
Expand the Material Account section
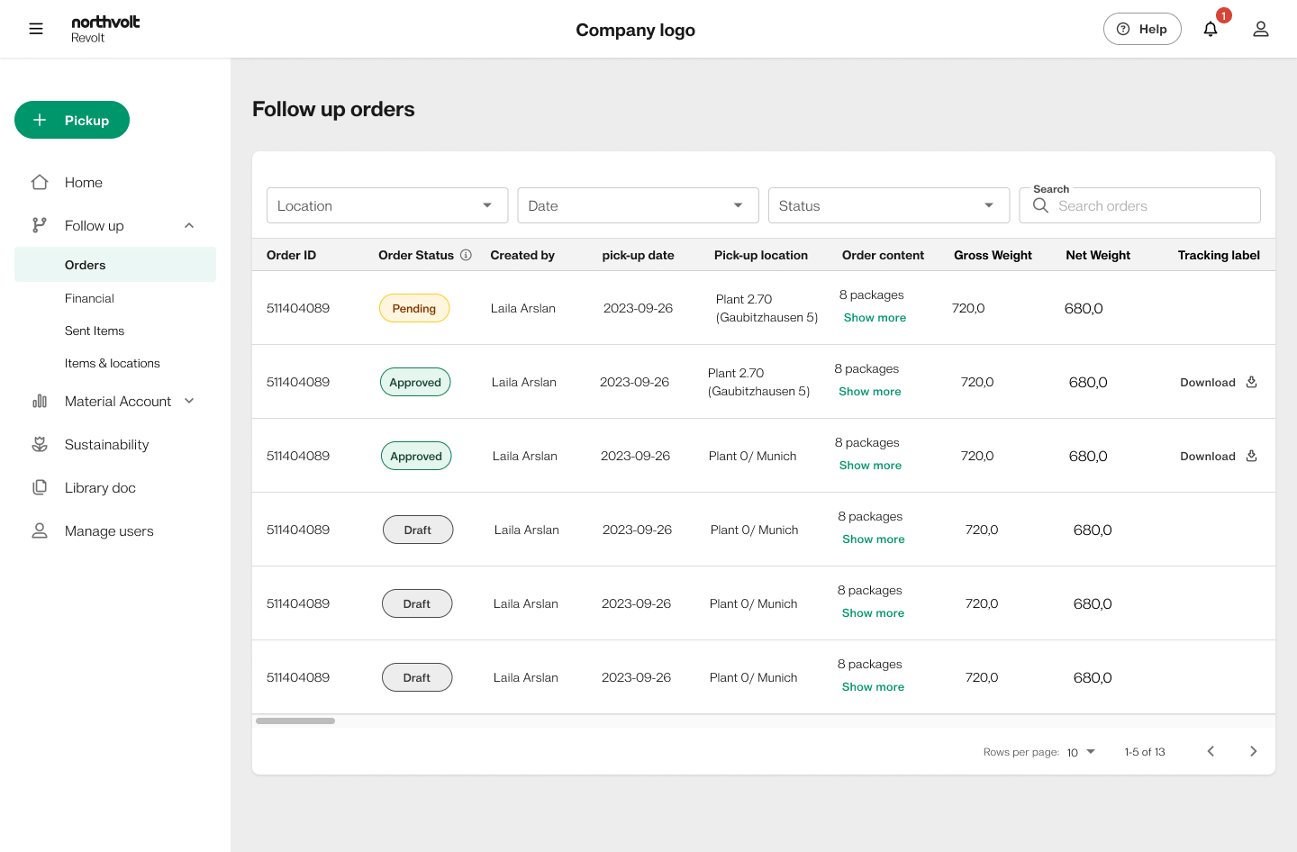click(189, 401)
